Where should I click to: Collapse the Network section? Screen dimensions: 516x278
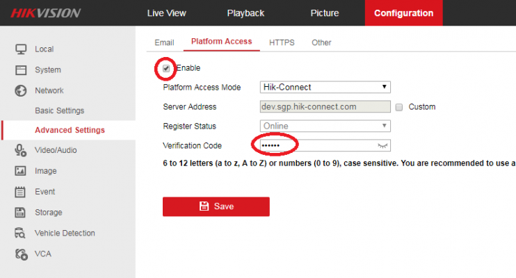[x=49, y=91]
